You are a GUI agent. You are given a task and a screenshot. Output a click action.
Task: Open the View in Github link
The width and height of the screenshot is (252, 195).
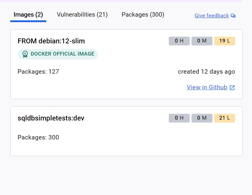[x=207, y=87]
